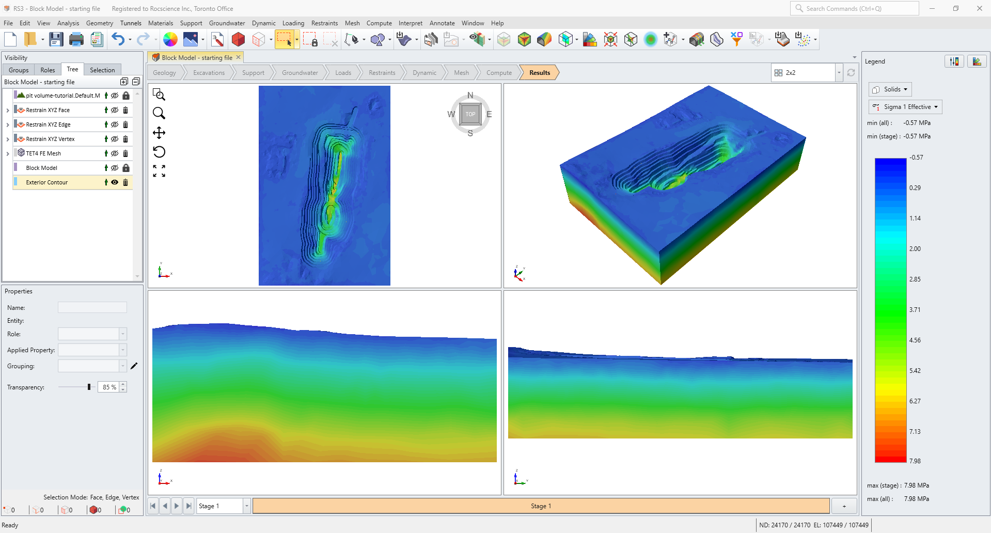Screen dimensions: 991x533
Task: Toggle the lock on Block Model row
Action: click(125, 168)
